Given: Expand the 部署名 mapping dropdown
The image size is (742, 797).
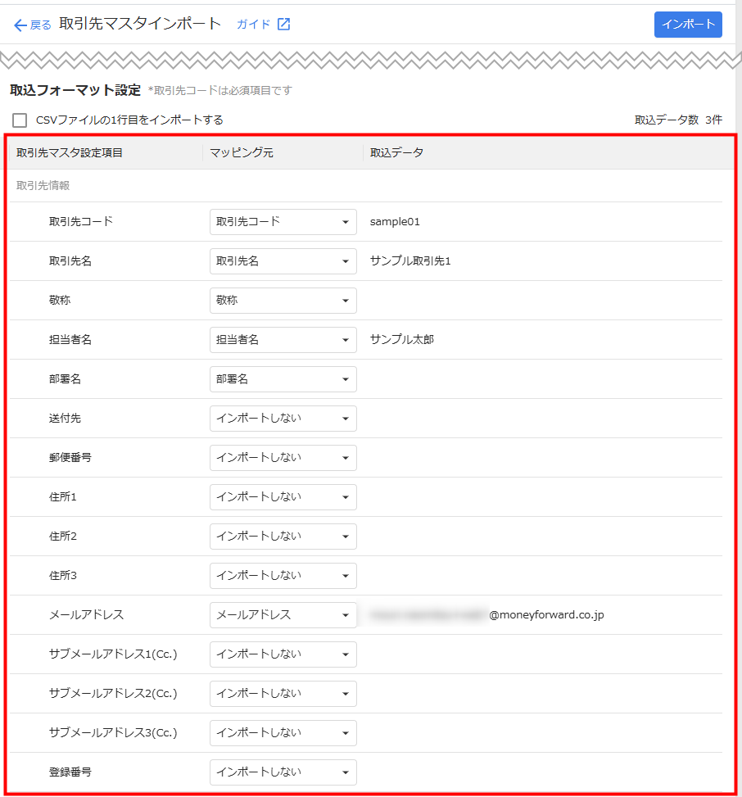Looking at the screenshot, I should 283,379.
